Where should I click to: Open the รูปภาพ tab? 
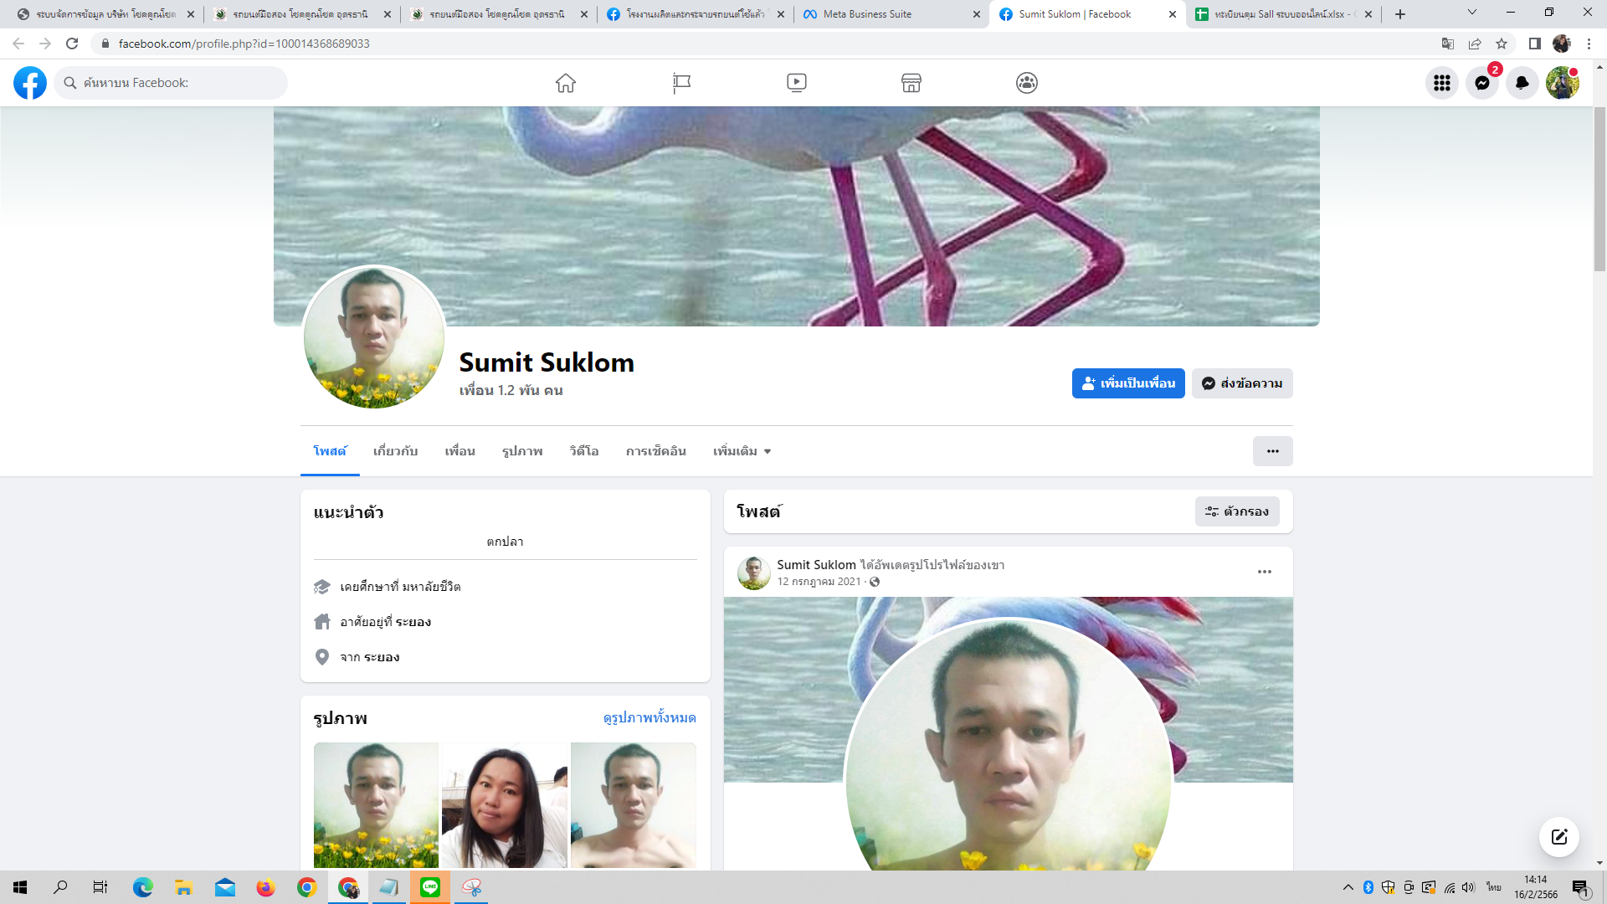pyautogui.click(x=522, y=451)
